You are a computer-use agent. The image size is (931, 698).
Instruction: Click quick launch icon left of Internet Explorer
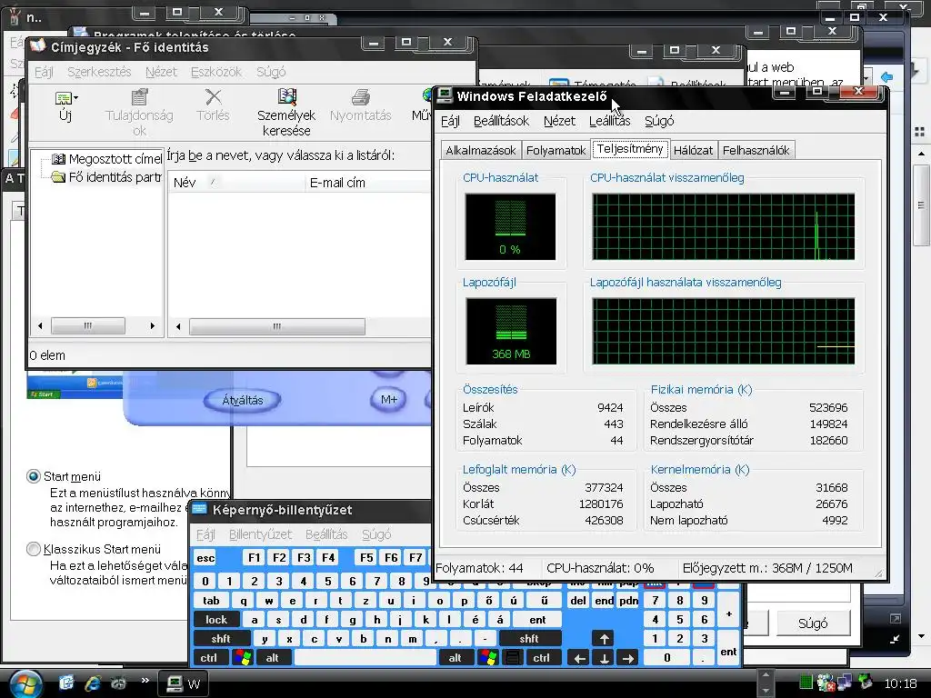pyautogui.click(x=66, y=683)
